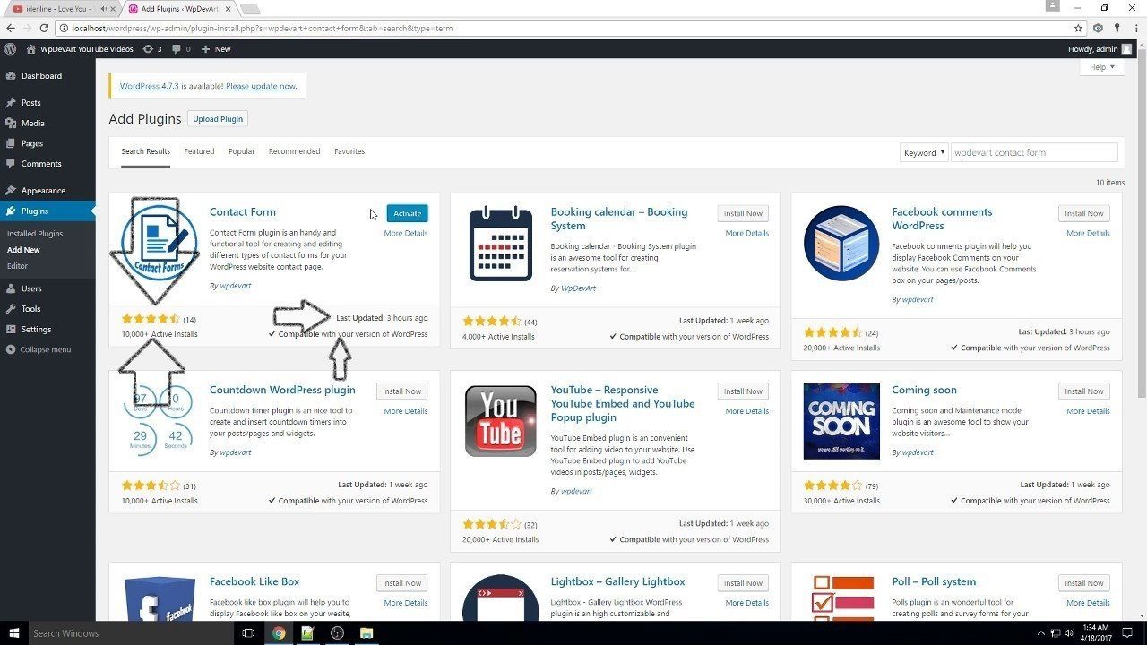Open WpDevArt YouTube Videos site link
This screenshot has height=645, width=1147.
tap(80, 49)
